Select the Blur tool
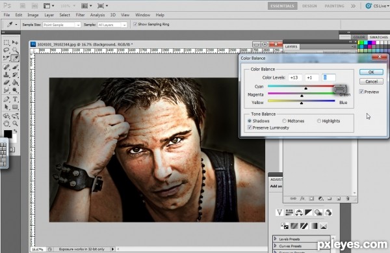Image resolution: width=390 pixels, height=253 pixels. [x=6, y=90]
